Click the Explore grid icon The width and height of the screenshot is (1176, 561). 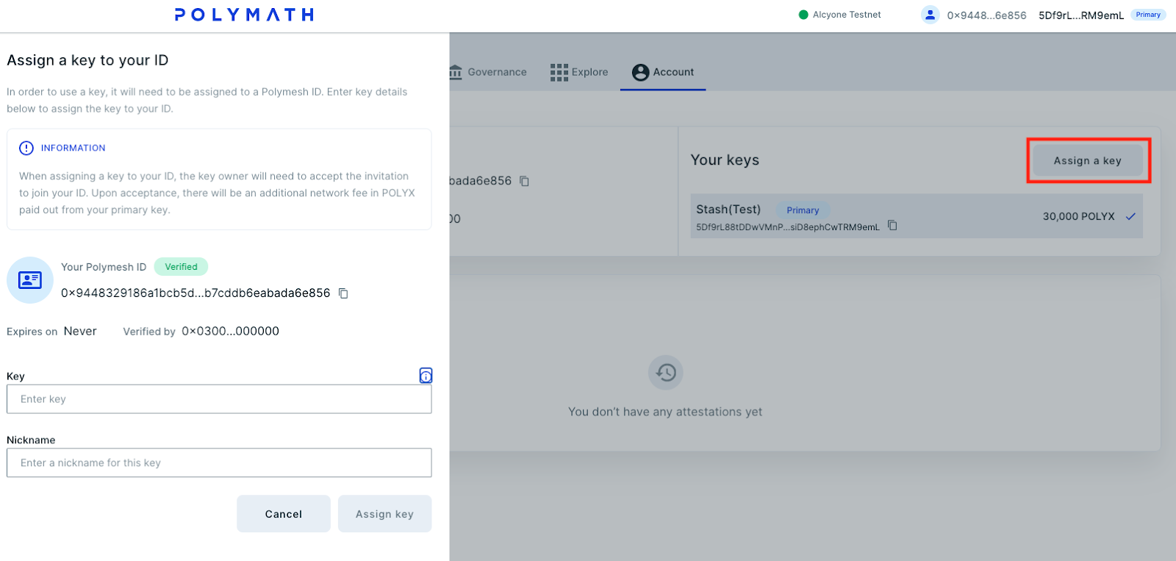559,72
